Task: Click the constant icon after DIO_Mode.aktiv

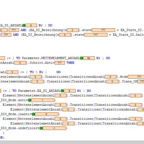Action: tap(29, 100)
